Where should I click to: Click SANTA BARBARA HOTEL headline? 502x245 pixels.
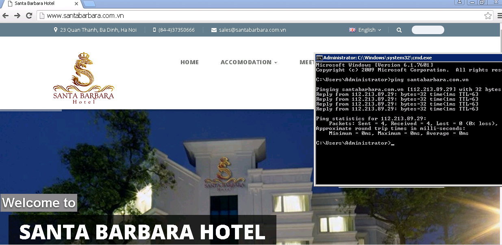[x=142, y=232]
